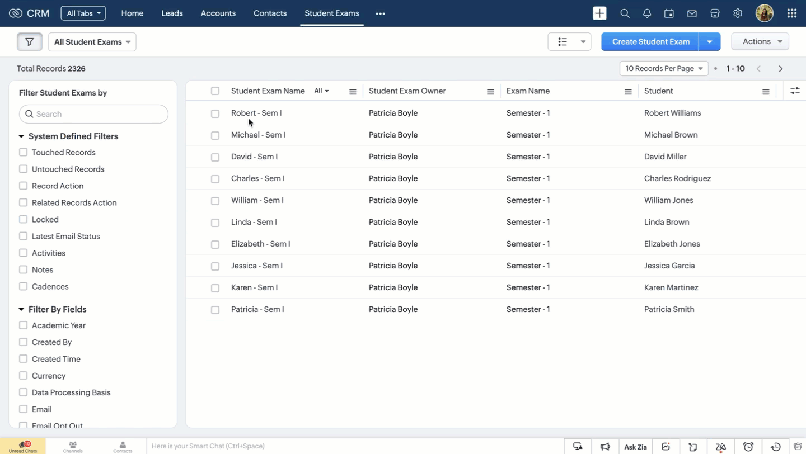Open the All Student Exams view dropdown
The height and width of the screenshot is (454, 806).
pos(92,42)
